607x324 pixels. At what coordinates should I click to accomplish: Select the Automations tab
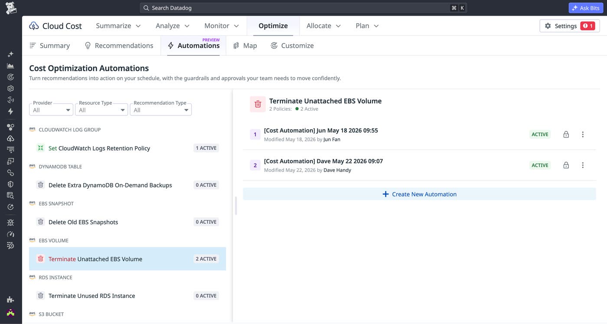pyautogui.click(x=193, y=46)
